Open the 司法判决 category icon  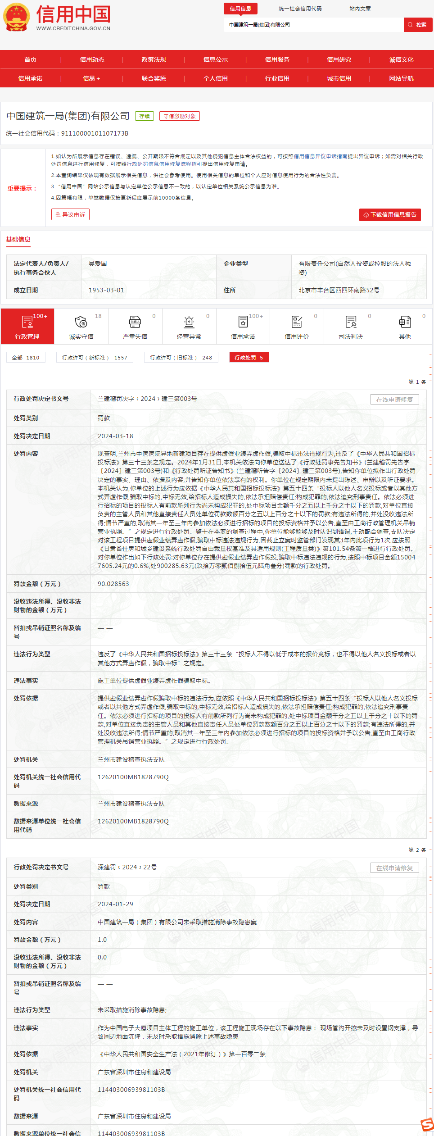[351, 322]
